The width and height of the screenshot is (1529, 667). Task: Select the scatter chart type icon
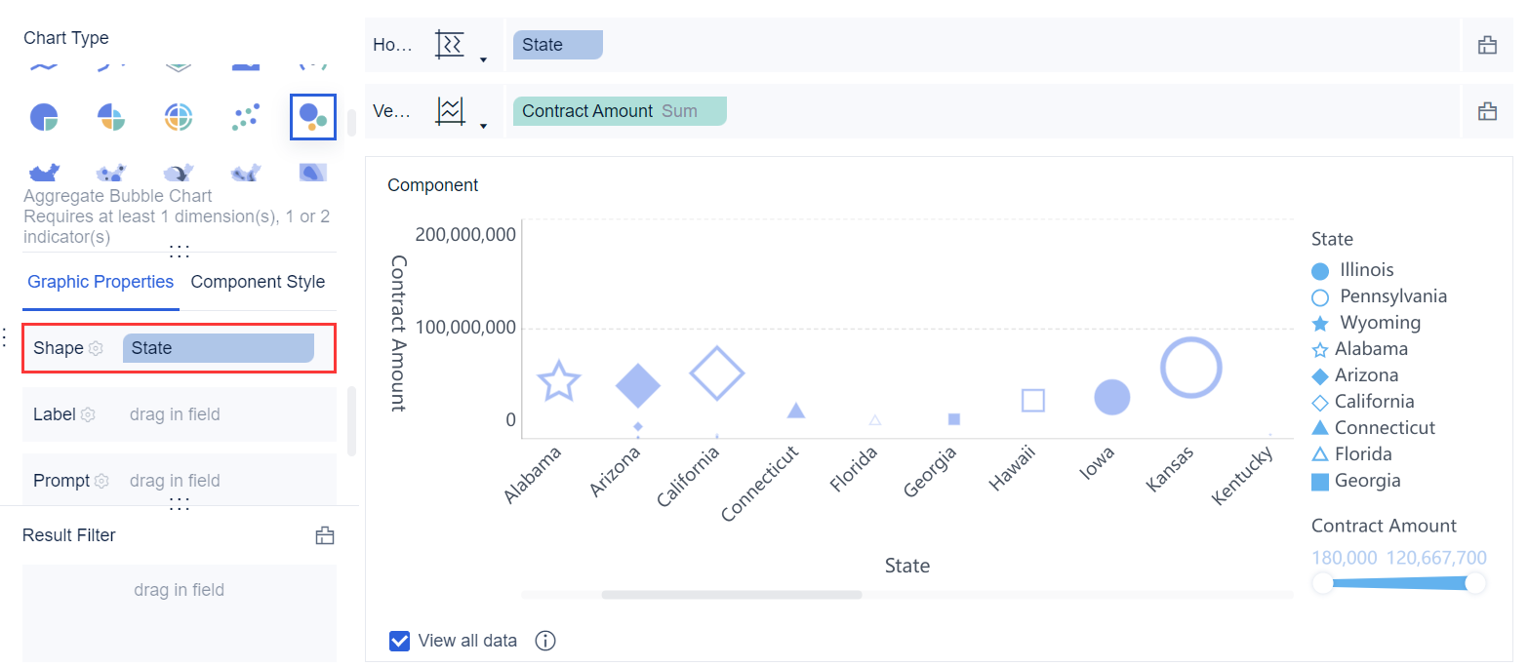click(x=245, y=118)
